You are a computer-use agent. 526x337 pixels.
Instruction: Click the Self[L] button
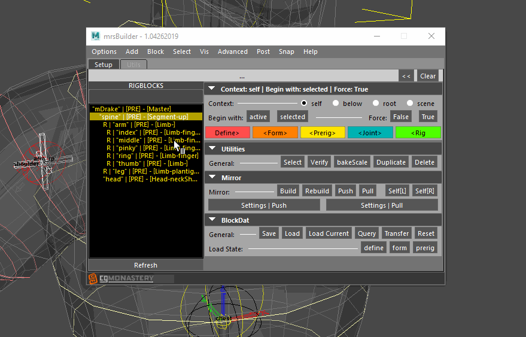click(x=397, y=191)
